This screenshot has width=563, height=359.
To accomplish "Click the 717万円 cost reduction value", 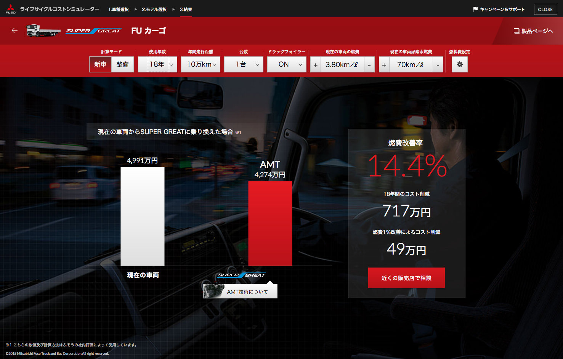I will [406, 211].
